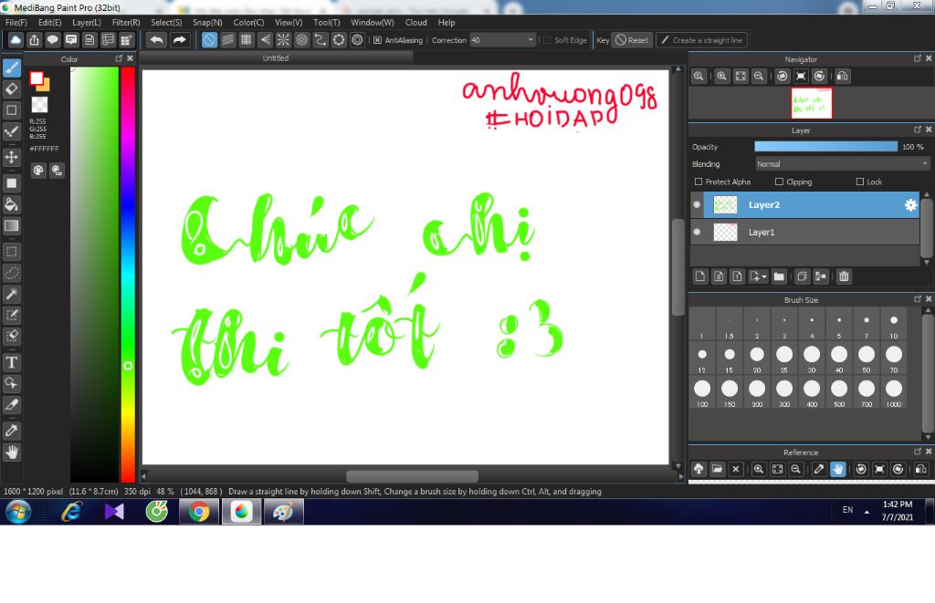Switch to the Untitled canvas tab
Screen dimensions: 935x603
(x=276, y=57)
